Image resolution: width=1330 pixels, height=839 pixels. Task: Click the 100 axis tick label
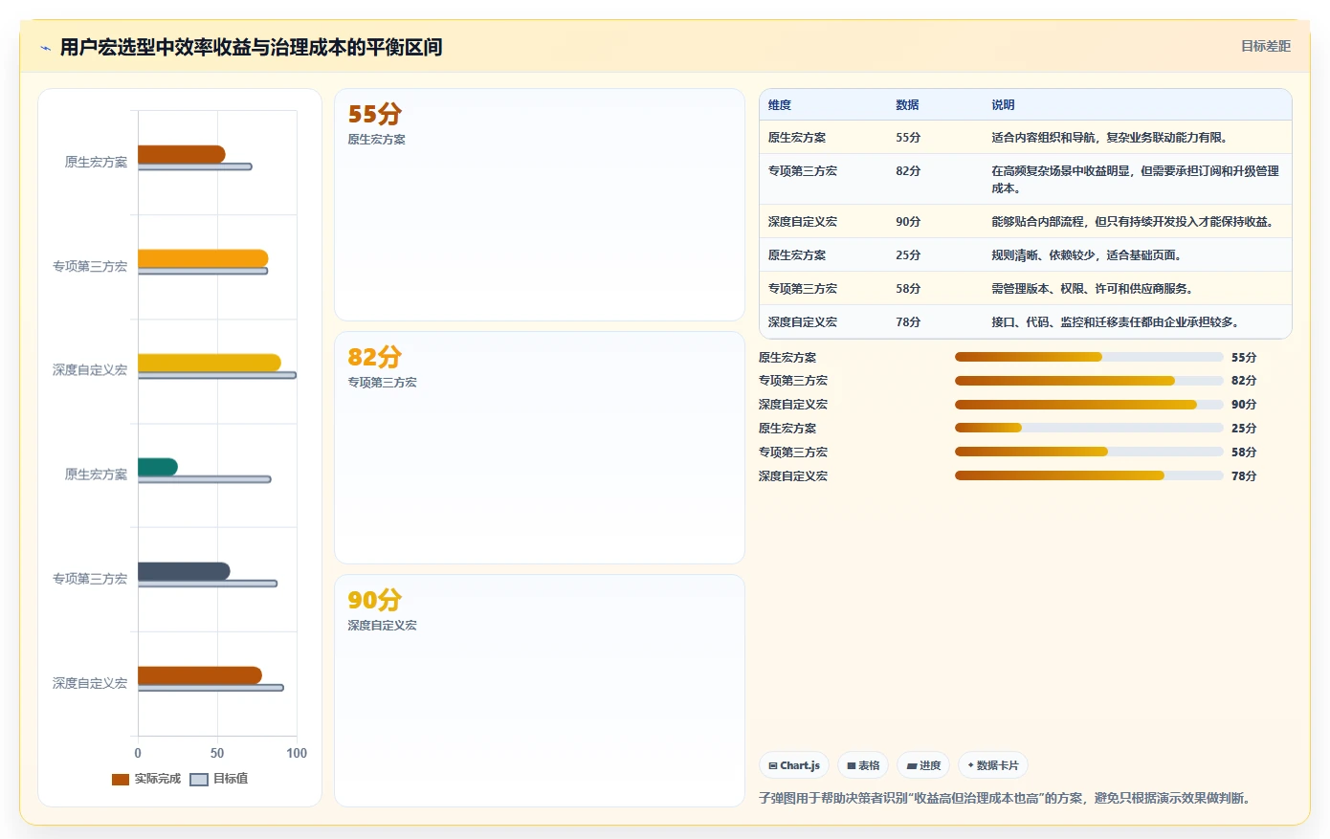pos(297,753)
